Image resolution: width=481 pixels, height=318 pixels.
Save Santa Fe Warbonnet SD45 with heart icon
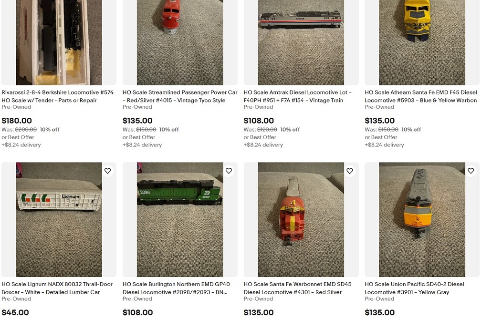coord(350,171)
